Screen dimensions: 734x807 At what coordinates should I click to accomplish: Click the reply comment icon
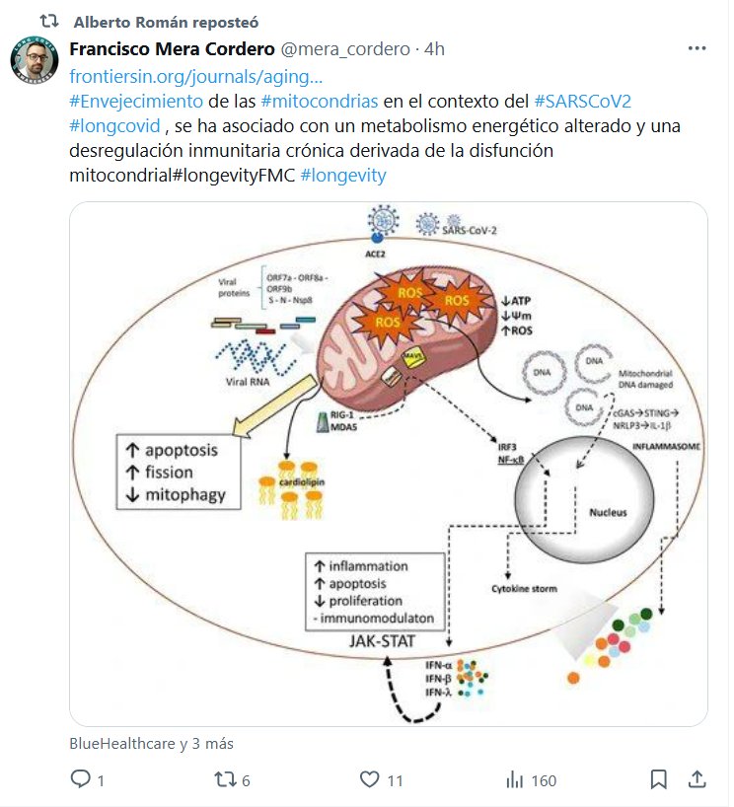click(81, 780)
